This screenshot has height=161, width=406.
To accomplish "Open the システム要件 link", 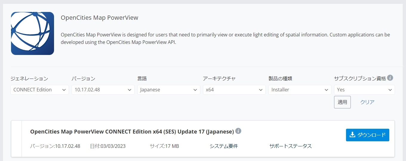I will [224, 146].
